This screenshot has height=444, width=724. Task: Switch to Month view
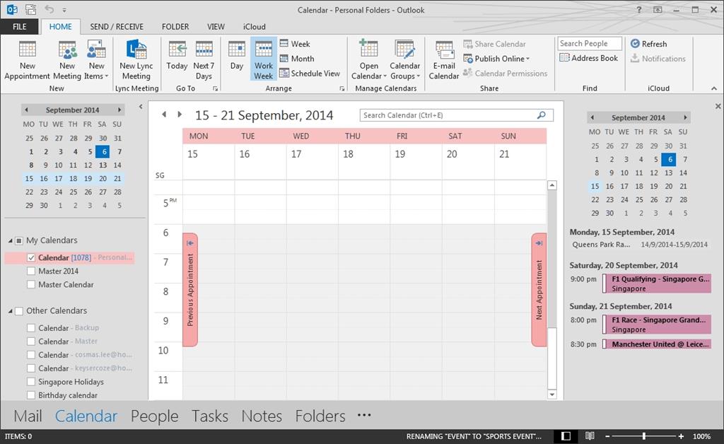point(297,59)
